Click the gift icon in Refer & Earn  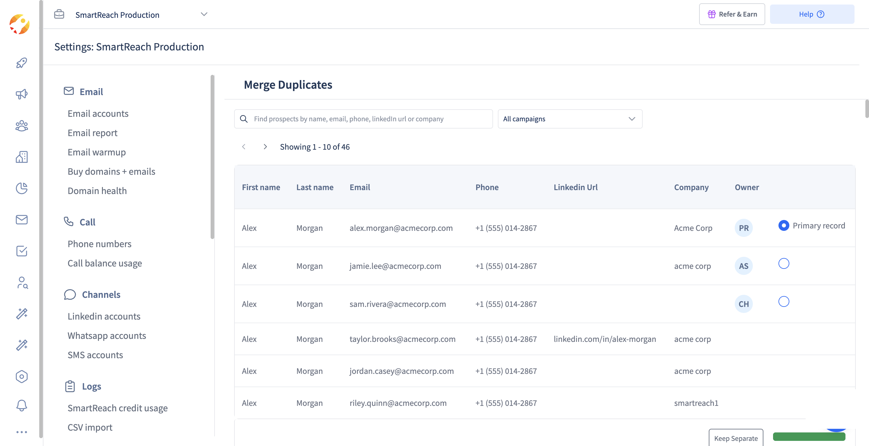711,14
